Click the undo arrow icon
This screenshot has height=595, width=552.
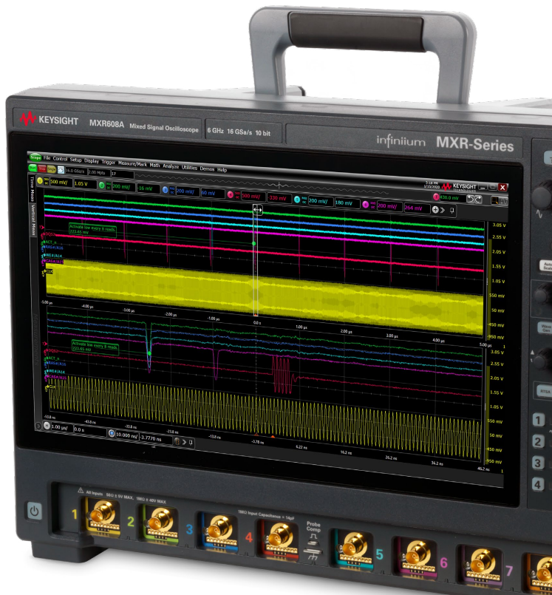(x=470, y=199)
